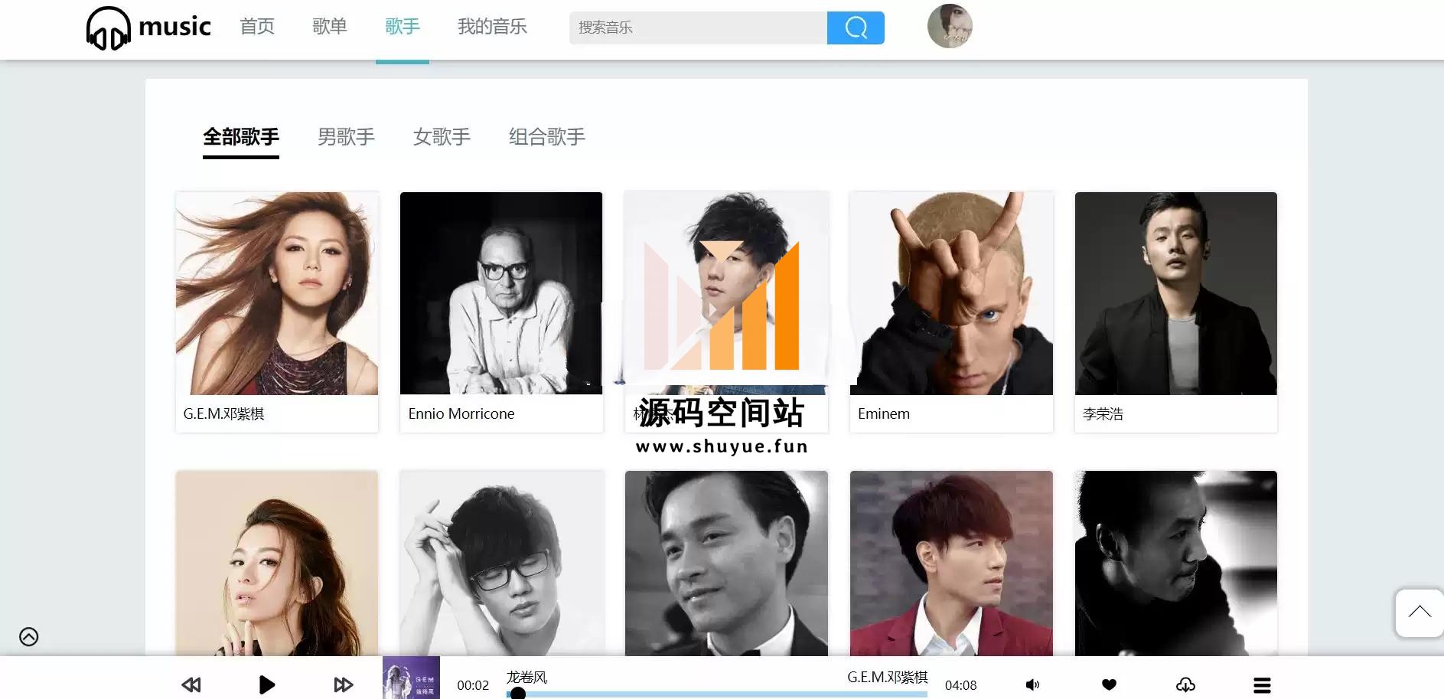Click the blue search magnifier button

point(856,28)
